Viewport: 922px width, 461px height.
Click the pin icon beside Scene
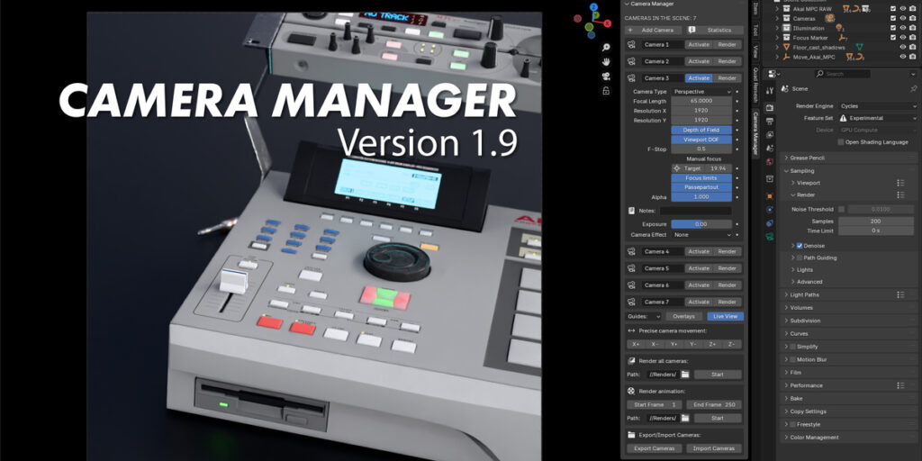click(x=913, y=89)
